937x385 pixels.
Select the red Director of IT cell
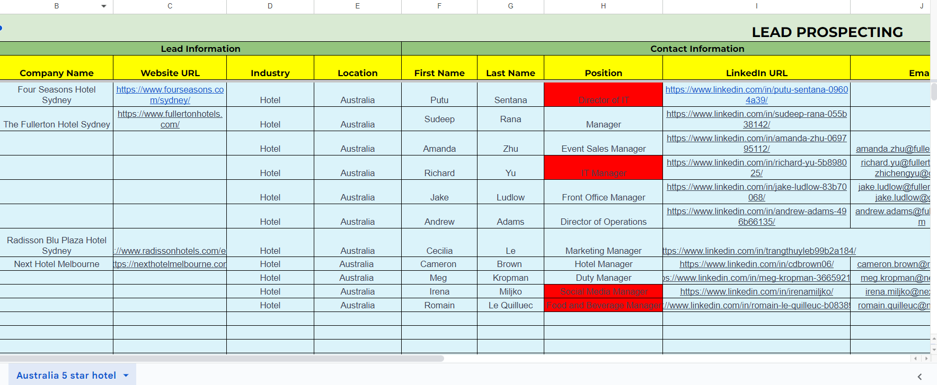[x=603, y=95]
